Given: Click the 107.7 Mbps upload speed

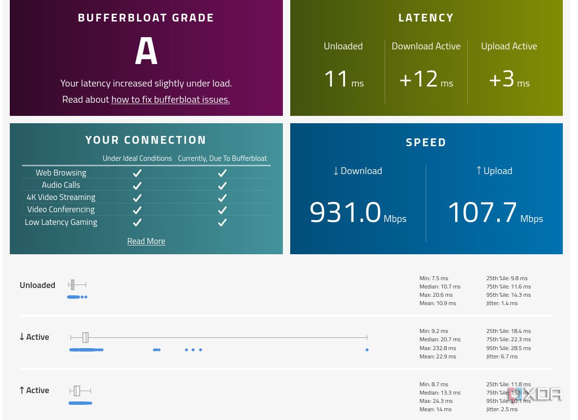Looking at the screenshot, I should click(x=495, y=213).
